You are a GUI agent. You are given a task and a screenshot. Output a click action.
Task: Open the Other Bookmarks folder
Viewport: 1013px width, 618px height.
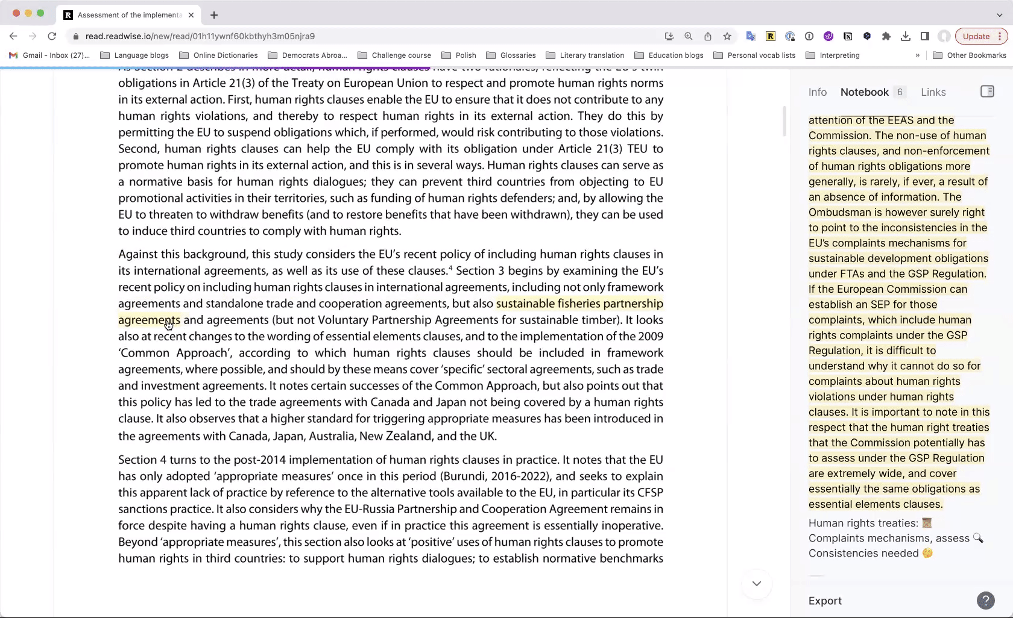pyautogui.click(x=970, y=55)
